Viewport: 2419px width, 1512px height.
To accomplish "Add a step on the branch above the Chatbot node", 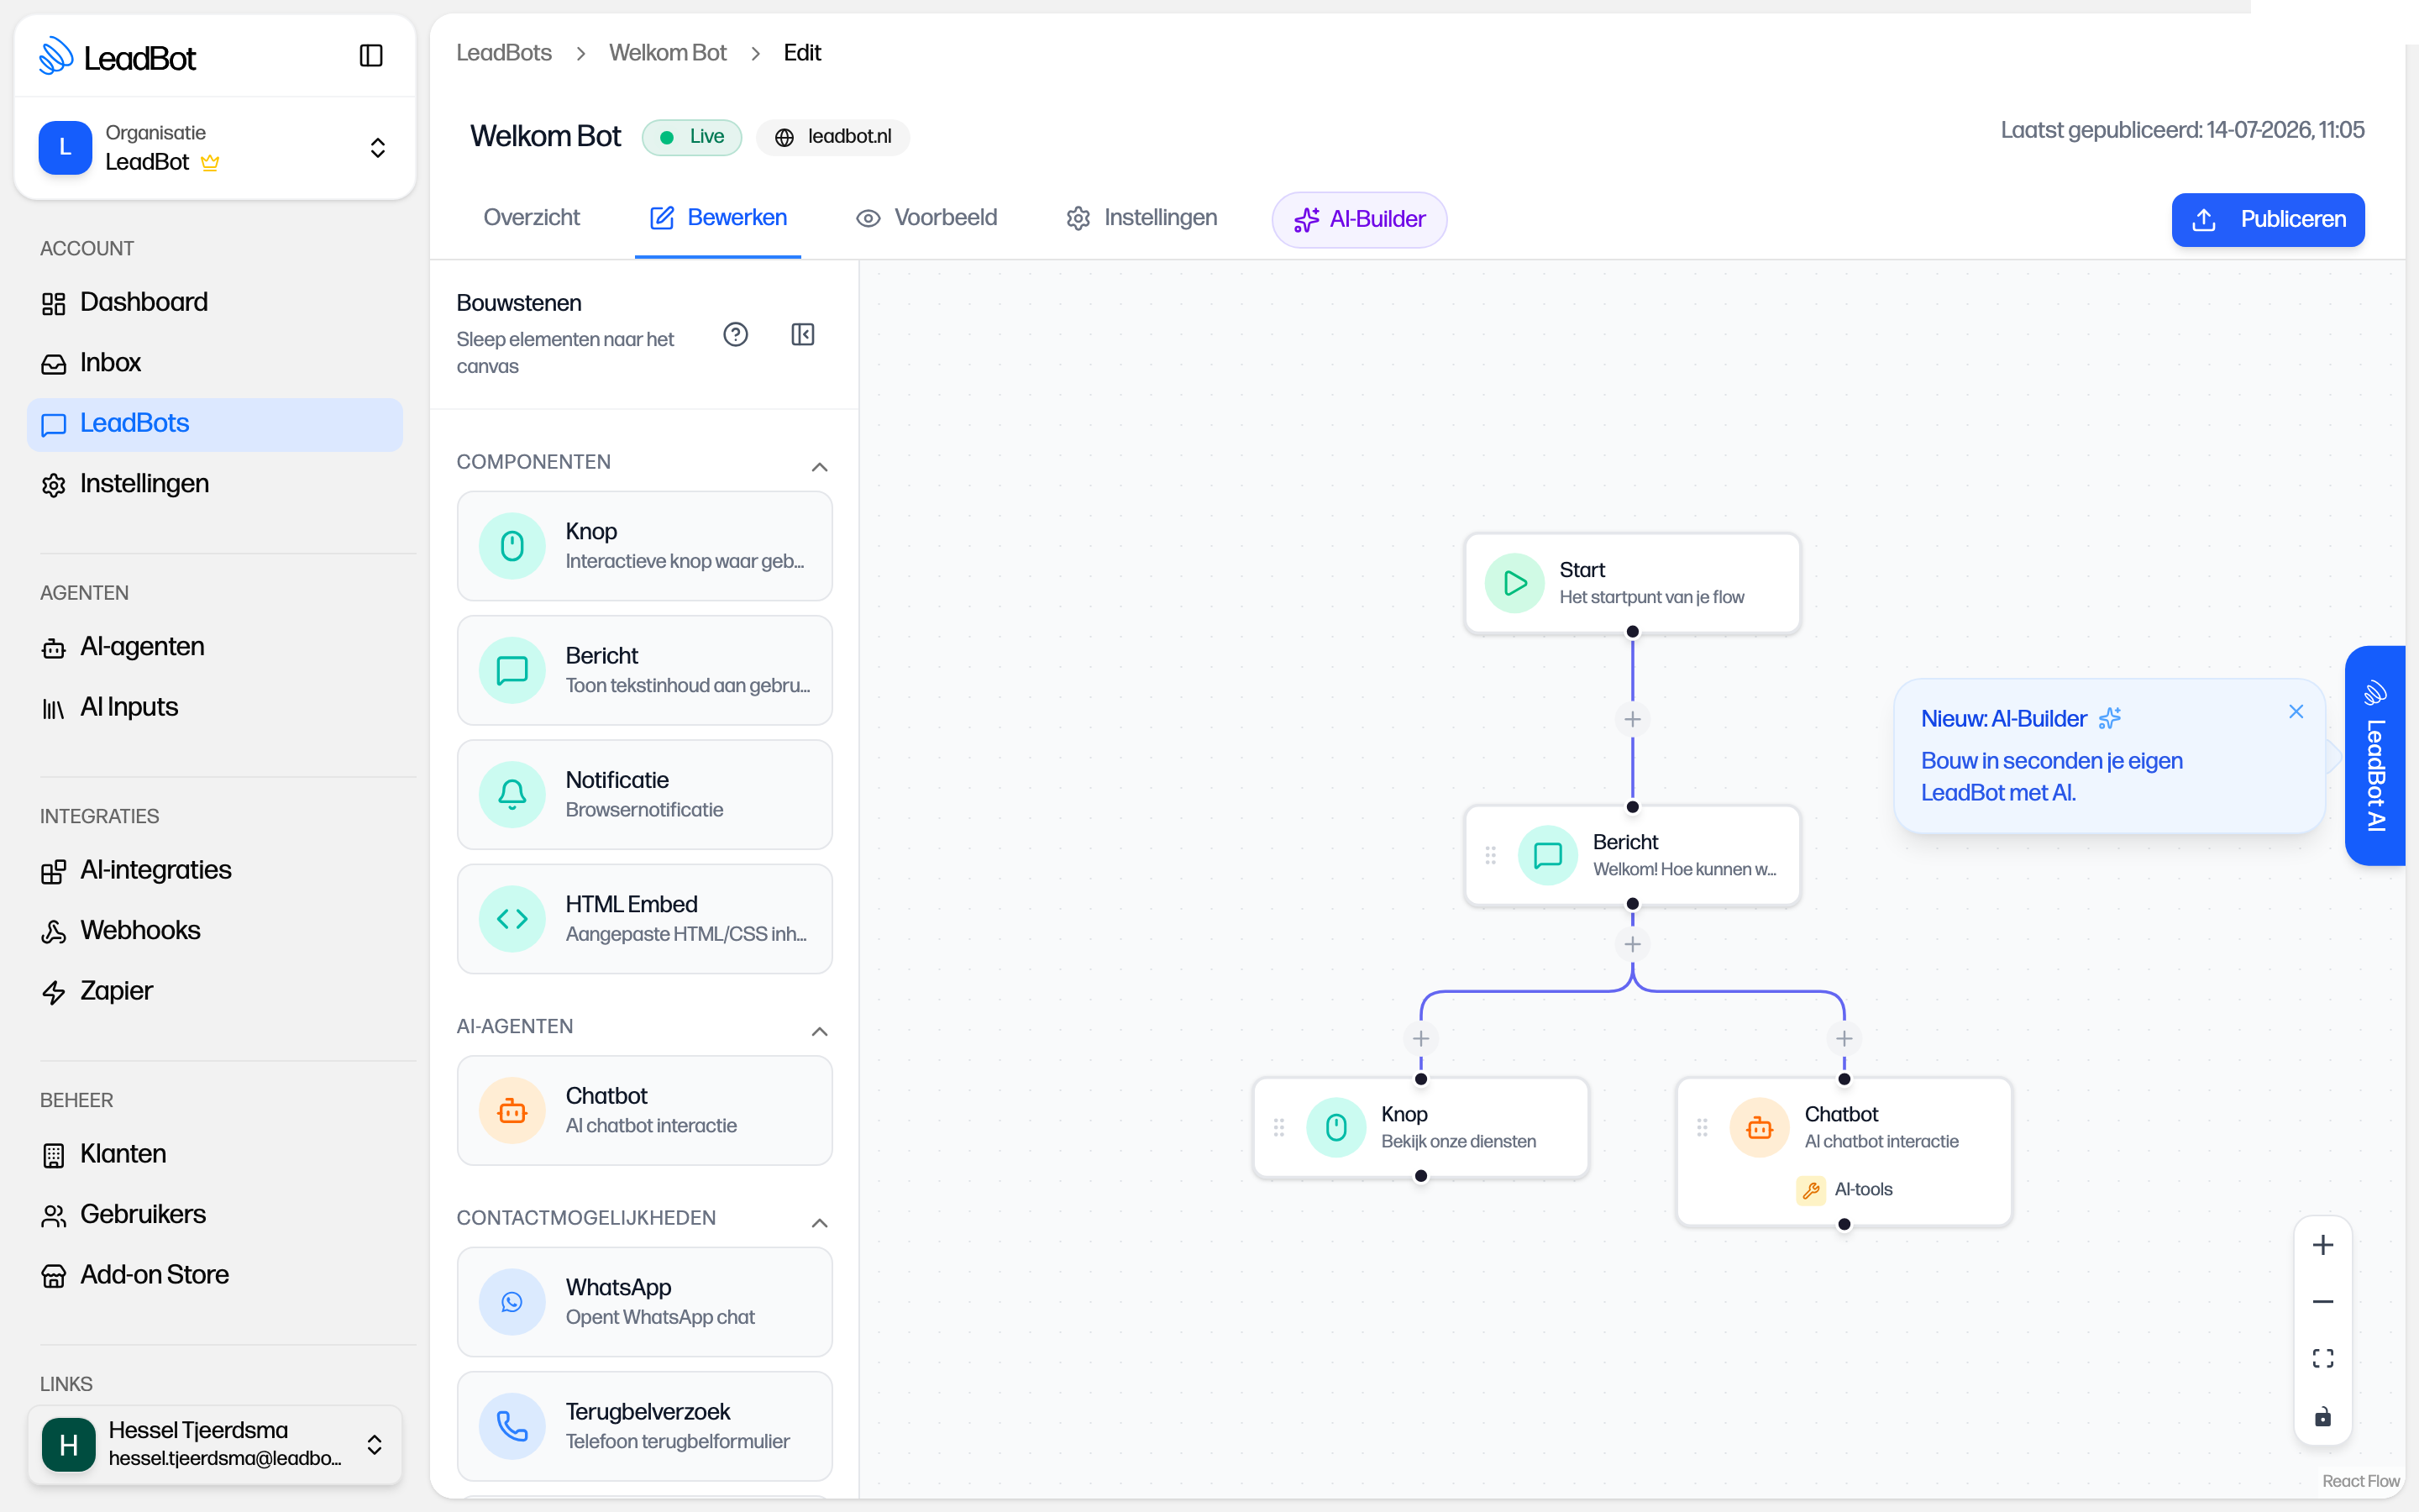I will [1844, 1039].
